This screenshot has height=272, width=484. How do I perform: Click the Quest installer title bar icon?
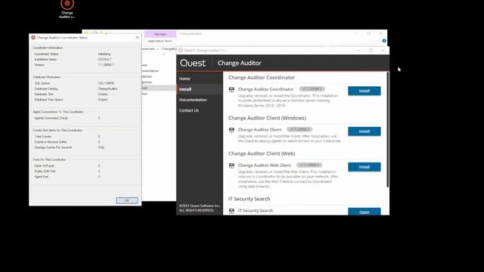pyautogui.click(x=181, y=51)
